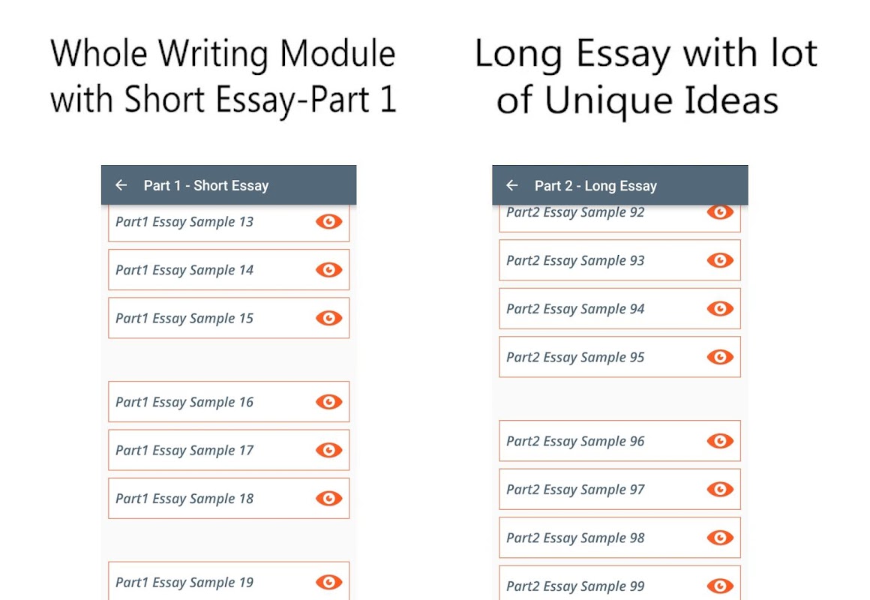Click eye icon for Part2 Essay Sample 96
The height and width of the screenshot is (600, 870).
coord(720,441)
